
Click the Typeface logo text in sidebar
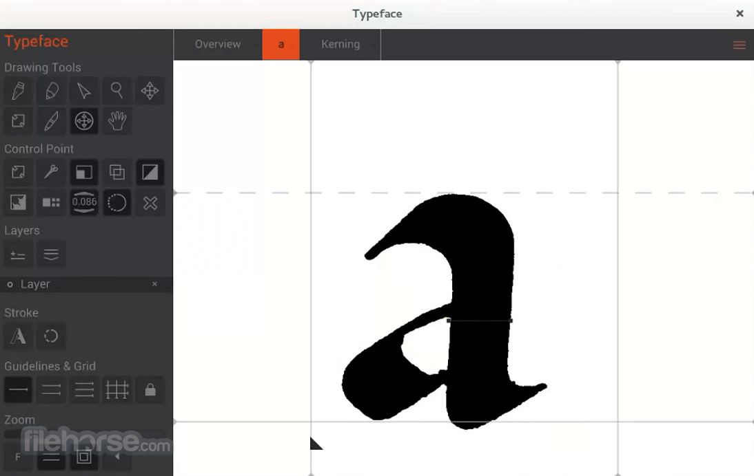pyautogui.click(x=37, y=42)
